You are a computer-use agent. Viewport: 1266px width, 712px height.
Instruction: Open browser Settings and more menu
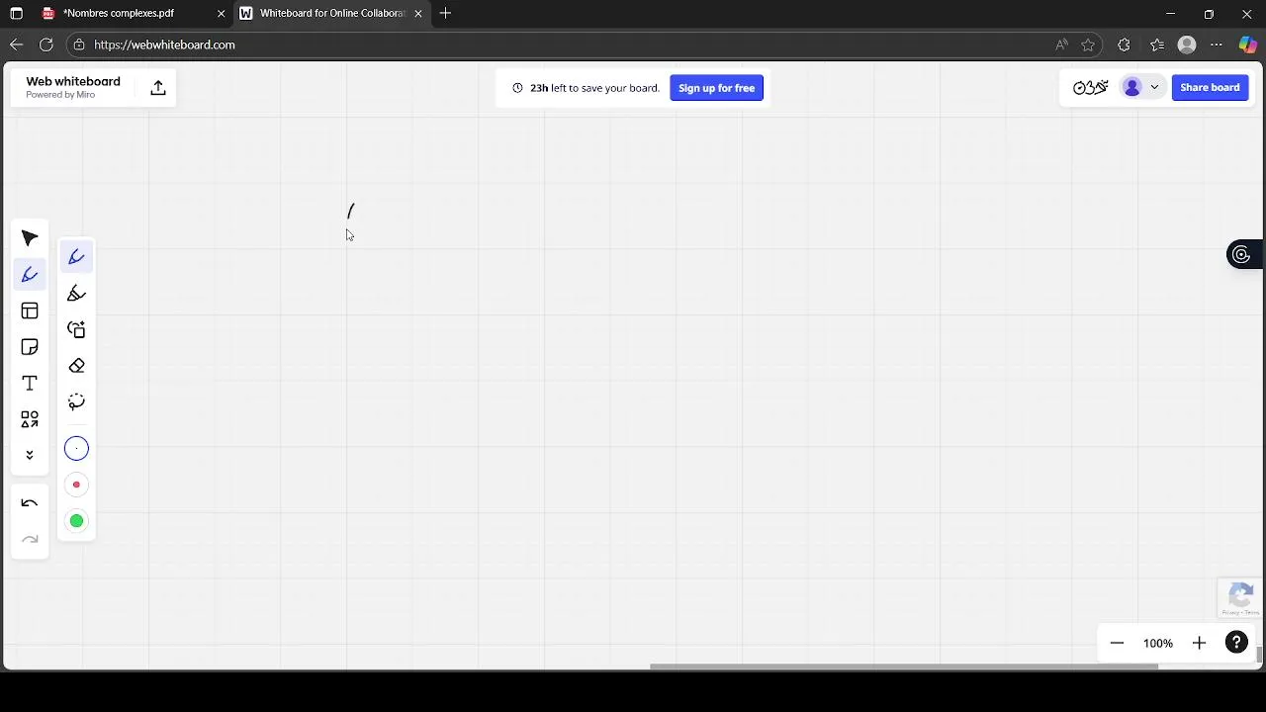tap(1217, 44)
